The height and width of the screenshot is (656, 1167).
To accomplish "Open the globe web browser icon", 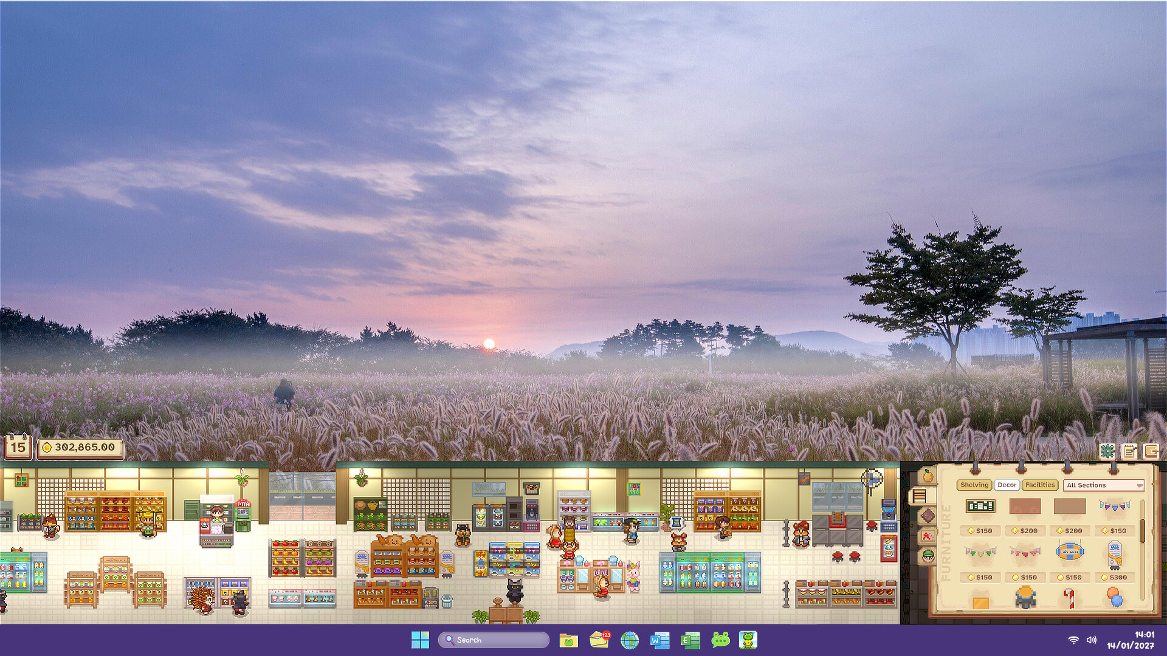I will (x=630, y=640).
